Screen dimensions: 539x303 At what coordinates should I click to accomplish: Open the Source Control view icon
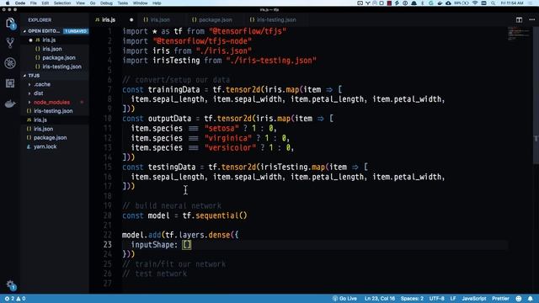[x=10, y=43]
